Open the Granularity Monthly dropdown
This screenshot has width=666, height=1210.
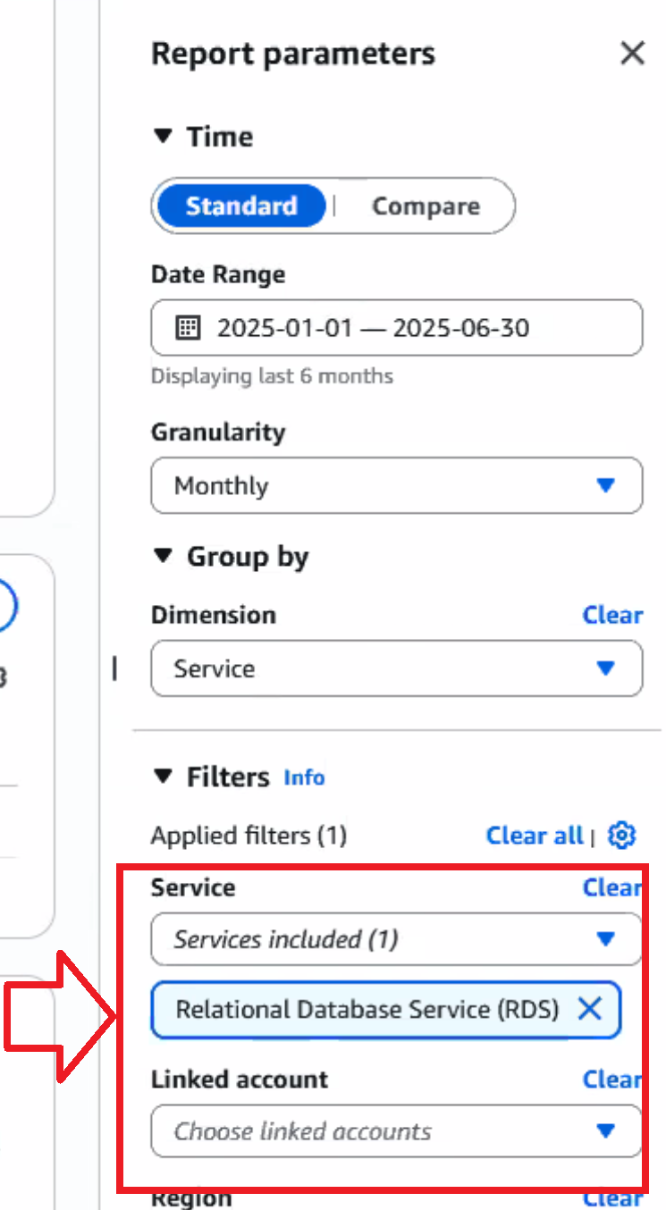396,486
